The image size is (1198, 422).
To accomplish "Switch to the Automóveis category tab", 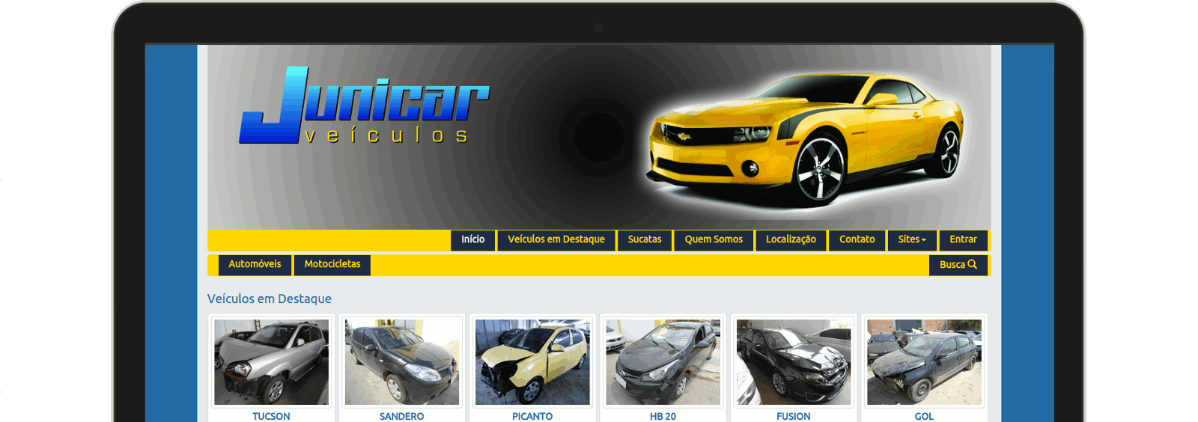I will point(255,264).
